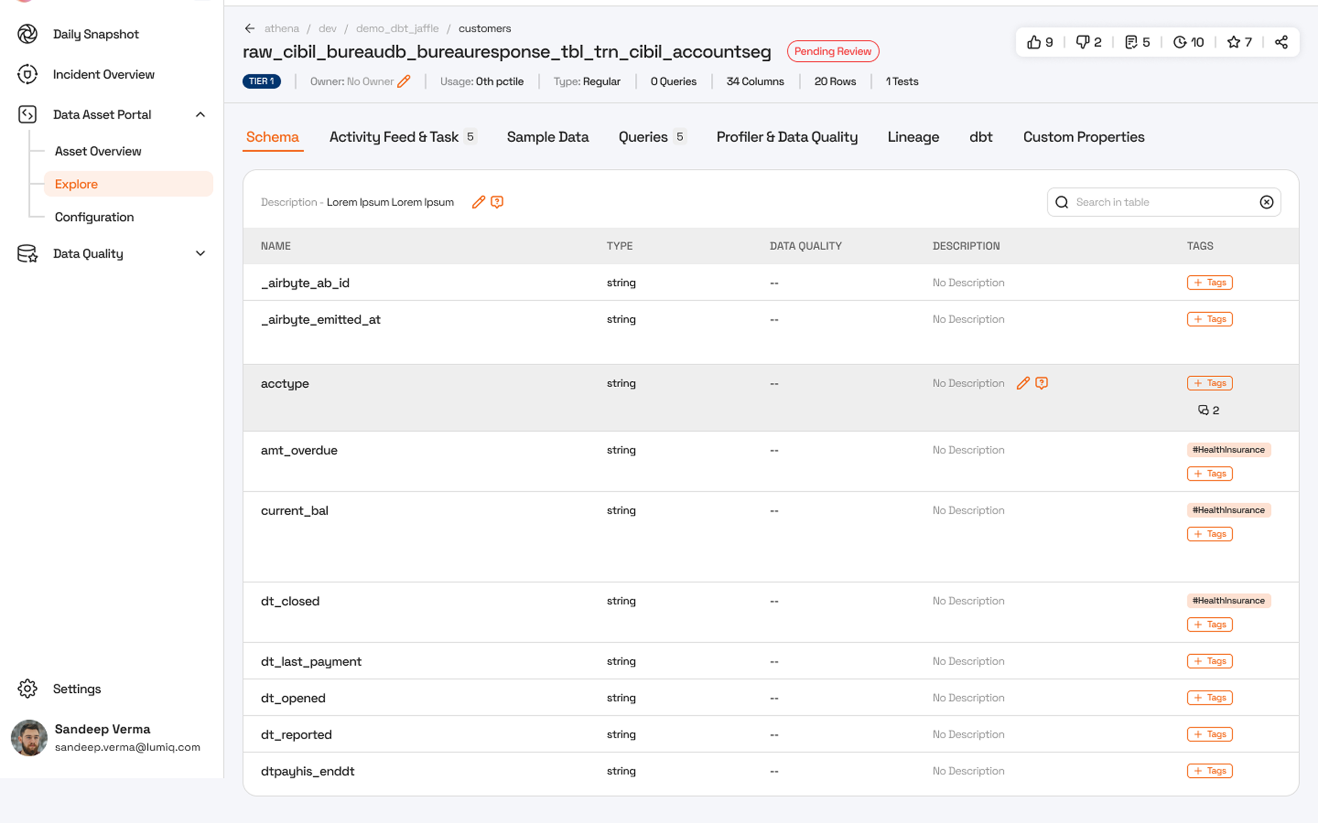Expand Data Quality sidebar section
Image resolution: width=1318 pixels, height=823 pixels.
(200, 254)
